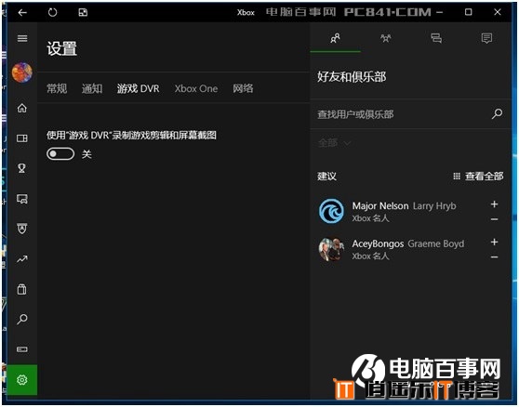Viewport: 519px width, 407px height.
Task: Open AceyBongos' avatar
Action: pyautogui.click(x=331, y=249)
